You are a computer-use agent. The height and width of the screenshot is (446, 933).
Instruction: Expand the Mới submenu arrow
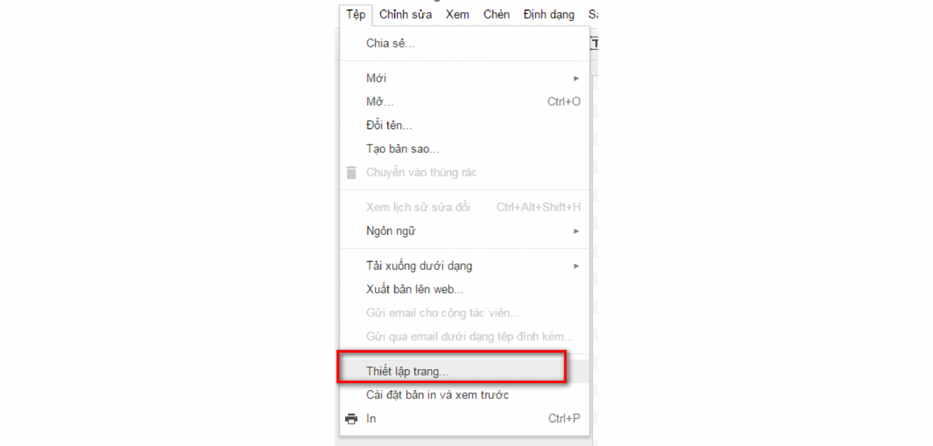576,78
